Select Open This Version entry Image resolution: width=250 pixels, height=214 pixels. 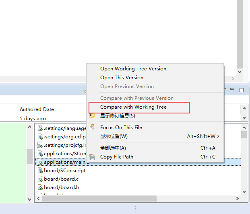pos(122,78)
